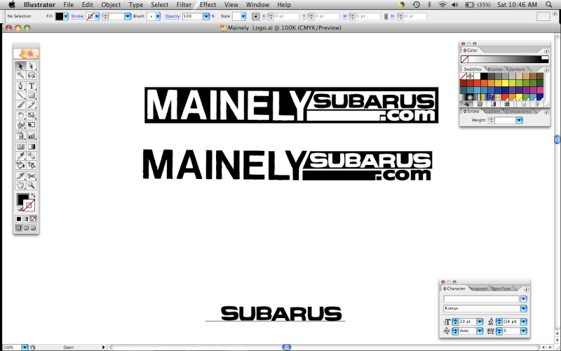The width and height of the screenshot is (561, 351).
Task: Open the stroke Weight dropdown in Stroke panel
Action: (519, 120)
